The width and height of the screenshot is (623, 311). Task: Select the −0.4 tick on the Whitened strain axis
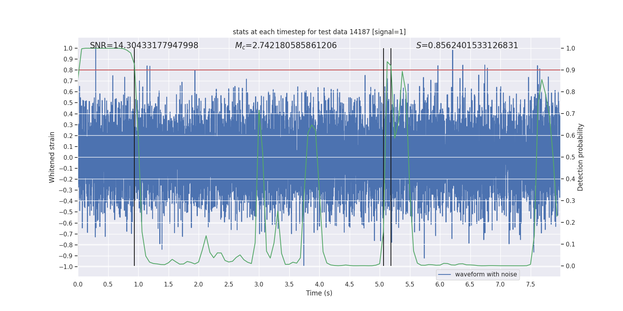click(x=66, y=201)
